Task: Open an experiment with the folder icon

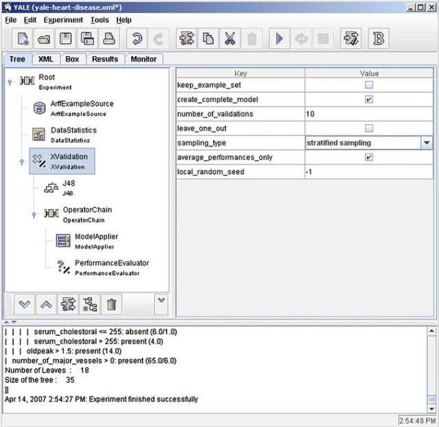Action: point(44,38)
